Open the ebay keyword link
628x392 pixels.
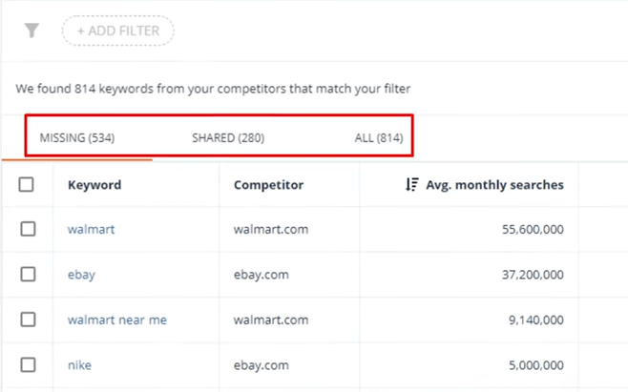tap(81, 275)
